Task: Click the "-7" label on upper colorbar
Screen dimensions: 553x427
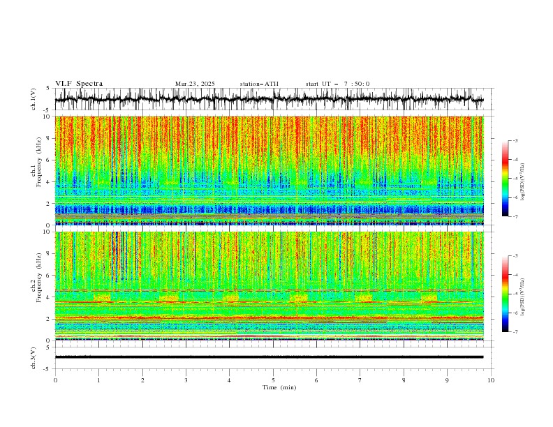Action: [x=515, y=216]
